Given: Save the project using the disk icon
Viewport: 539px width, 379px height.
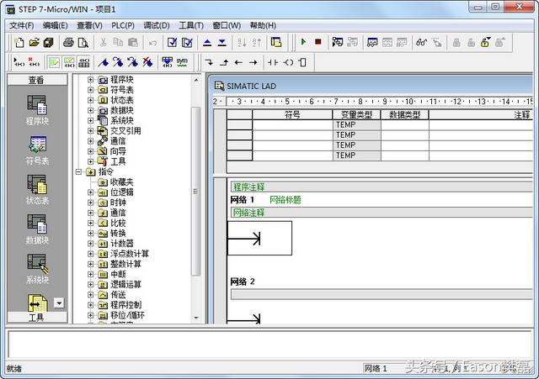Looking at the screenshot, I should (49, 43).
